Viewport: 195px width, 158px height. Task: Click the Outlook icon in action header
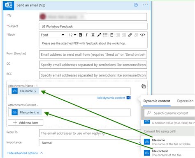tap(8, 5)
